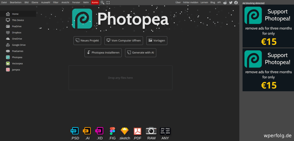Open the Datei menu
This screenshot has width=294, height=141.
[4, 2]
